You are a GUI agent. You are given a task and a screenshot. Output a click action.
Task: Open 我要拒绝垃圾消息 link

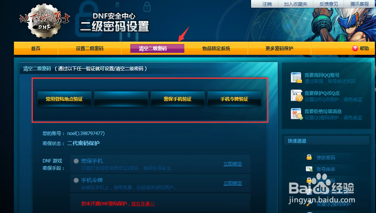(x=323, y=111)
